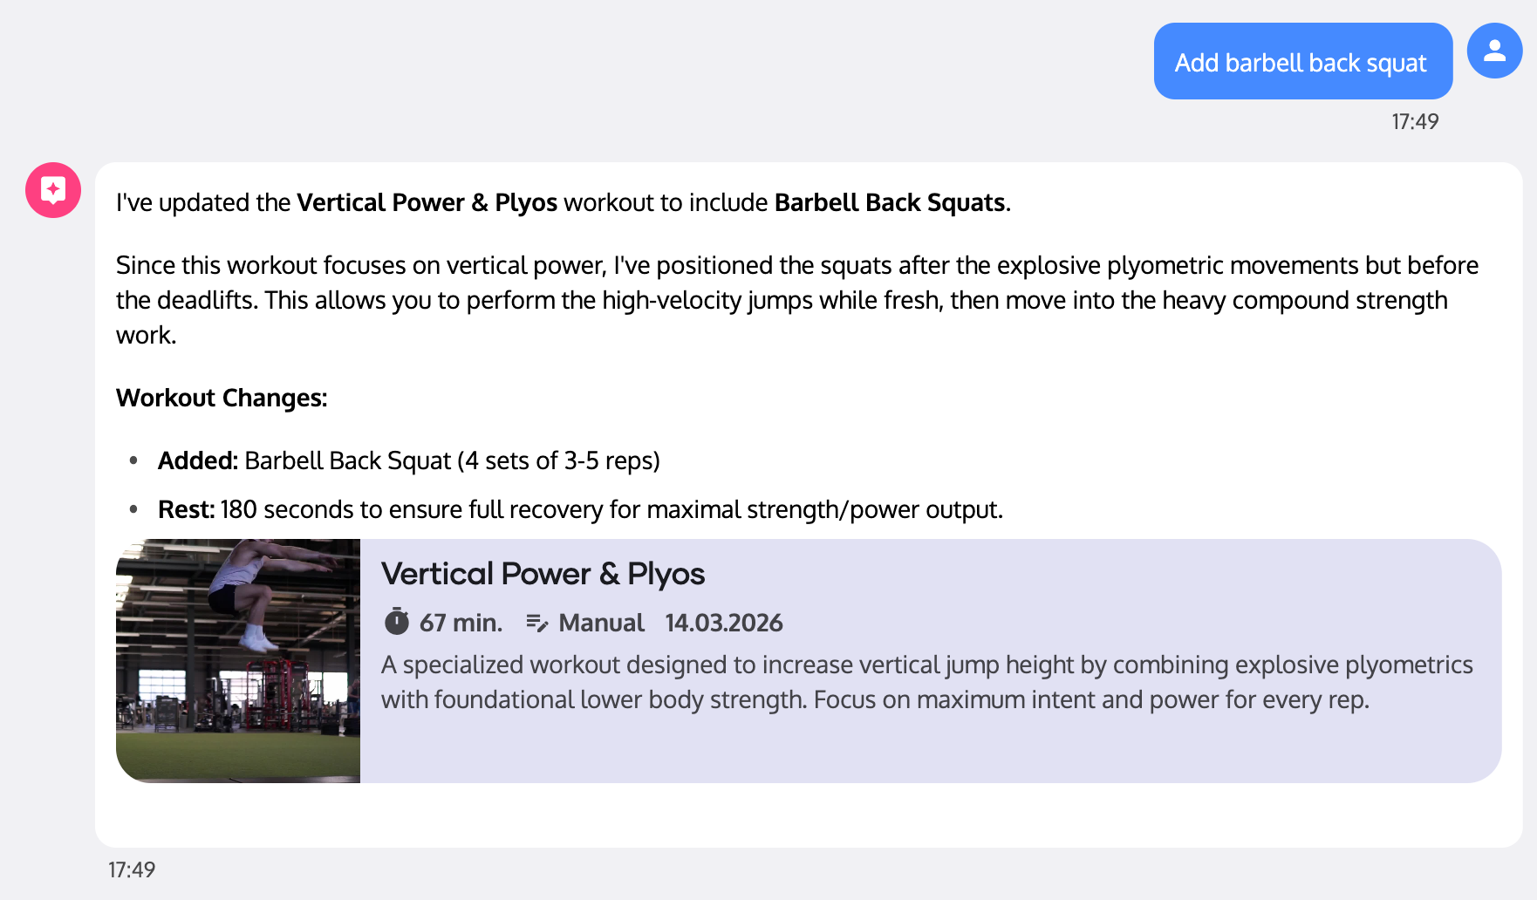The width and height of the screenshot is (1537, 900).
Task: Click the paragraph about squat positioning
Action: click(796, 299)
